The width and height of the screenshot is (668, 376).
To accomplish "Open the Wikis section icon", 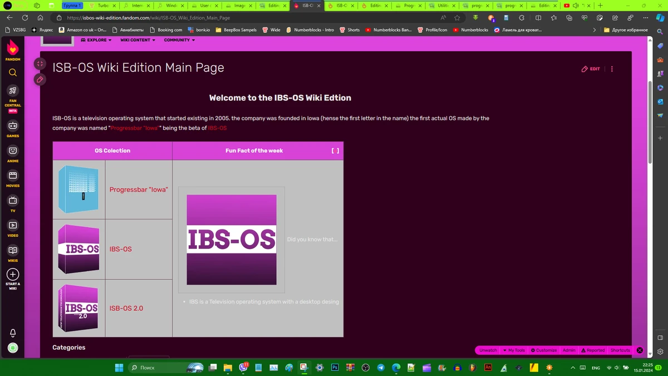I will (x=12, y=249).
